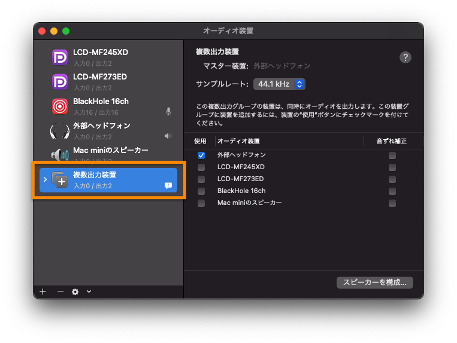
Task: Click the スピーカーを構成... button
Action: 374,282
